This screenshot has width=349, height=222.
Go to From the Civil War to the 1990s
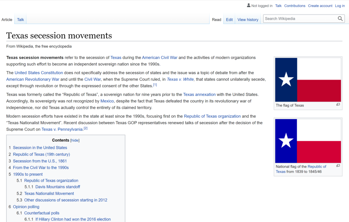[x=41, y=168]
